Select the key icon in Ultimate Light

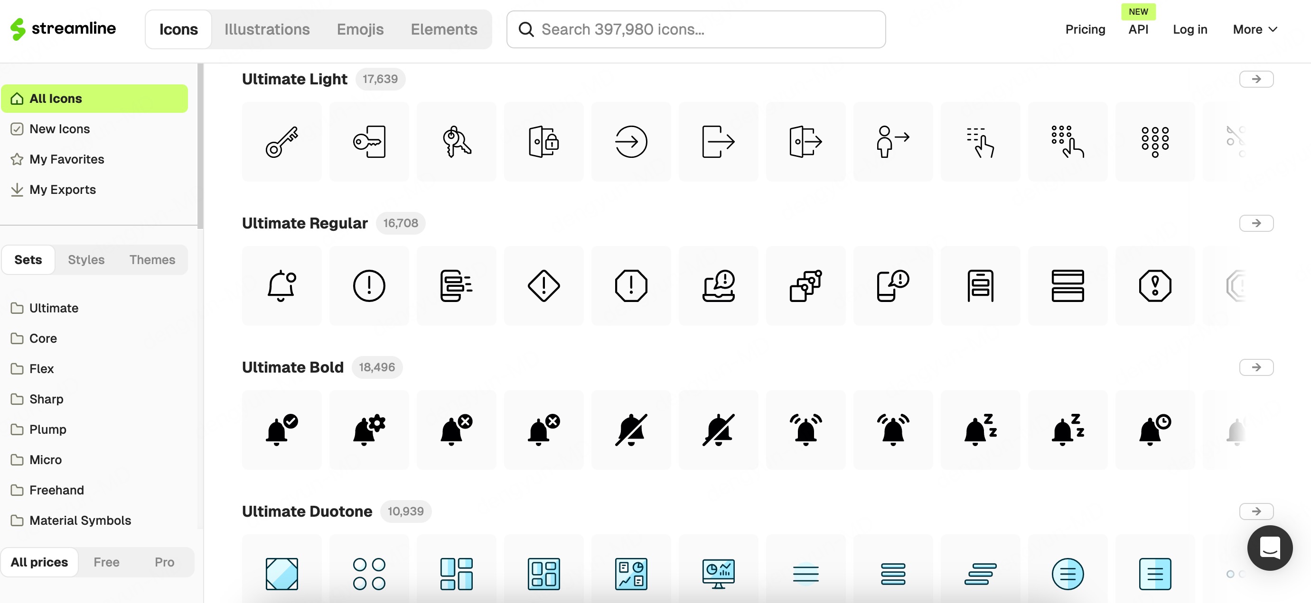(x=281, y=141)
